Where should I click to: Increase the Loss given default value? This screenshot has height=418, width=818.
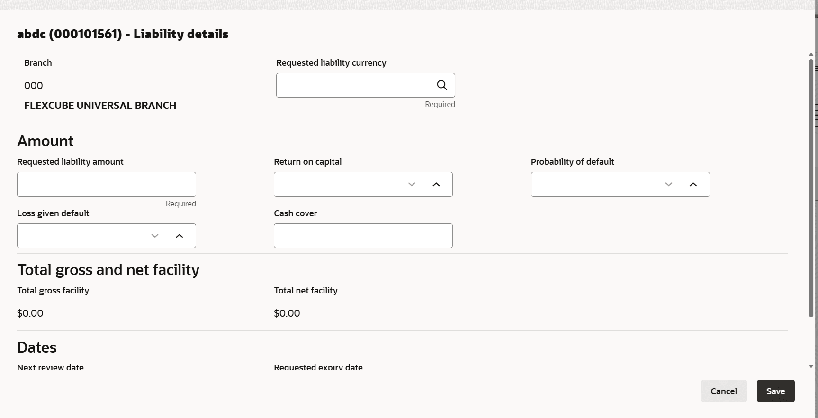coord(180,236)
